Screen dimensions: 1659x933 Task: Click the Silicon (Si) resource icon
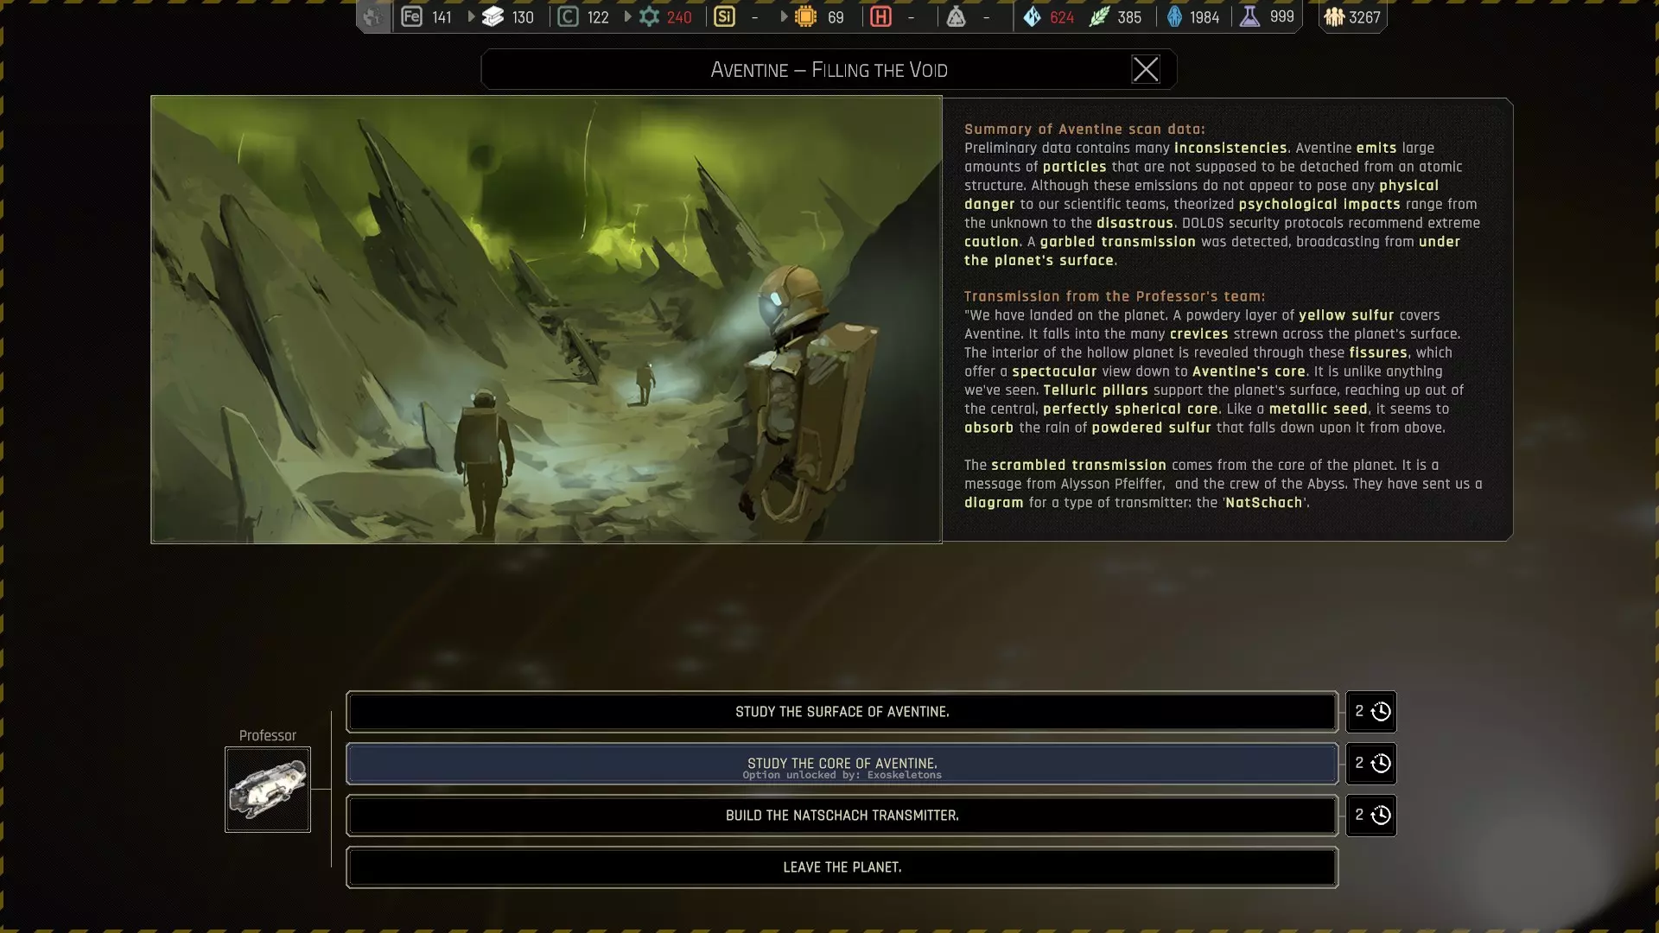725,17
